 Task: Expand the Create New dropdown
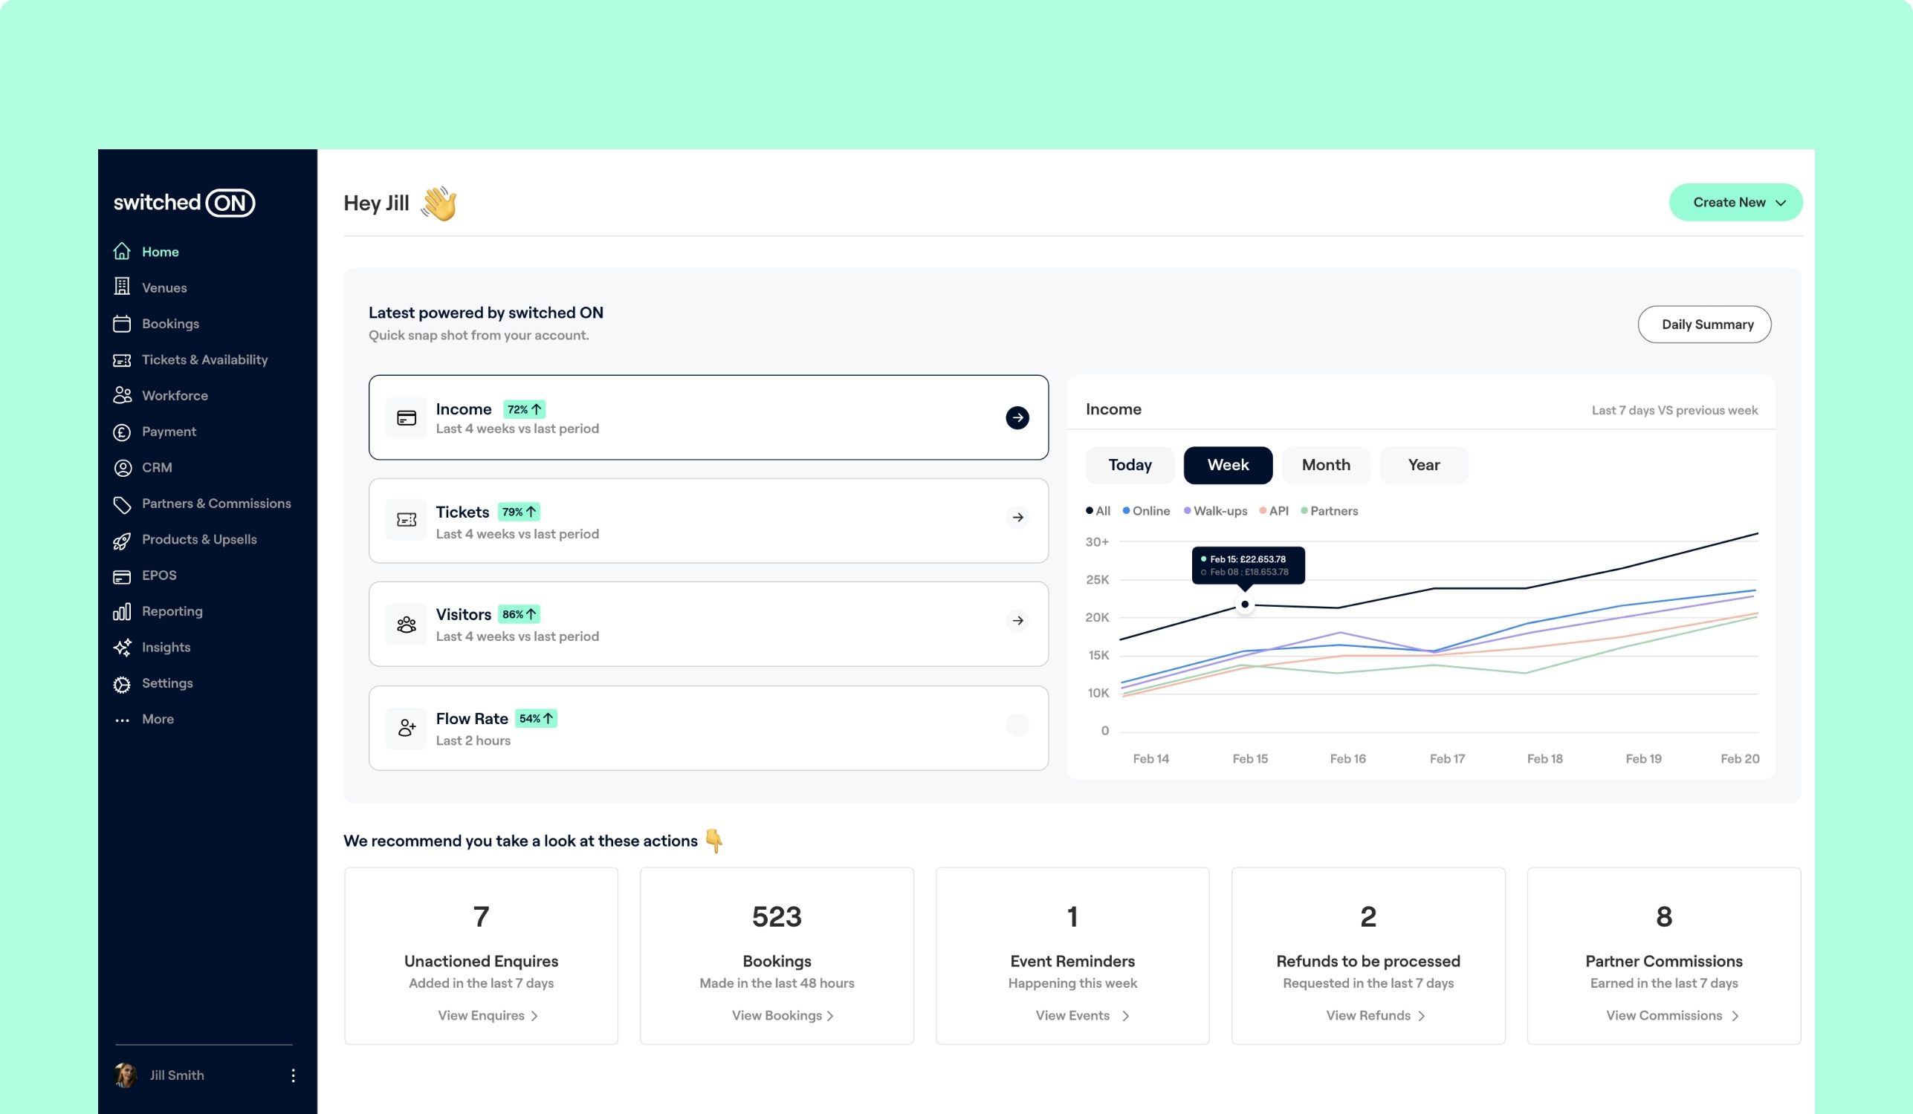coord(1735,203)
